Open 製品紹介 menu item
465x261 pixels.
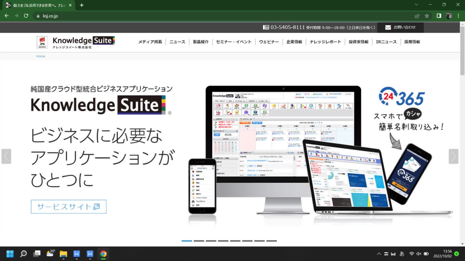coord(201,42)
